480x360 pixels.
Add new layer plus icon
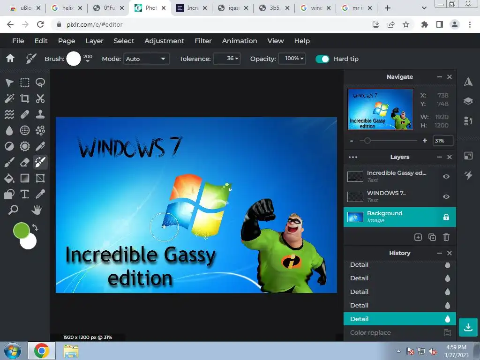418,237
